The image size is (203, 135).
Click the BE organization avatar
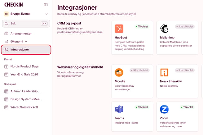click(6, 14)
